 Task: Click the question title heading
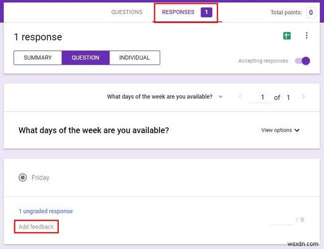click(94, 130)
